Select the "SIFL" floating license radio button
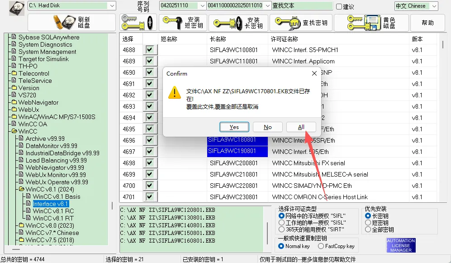This screenshot has width=451, height=263. click(281, 215)
